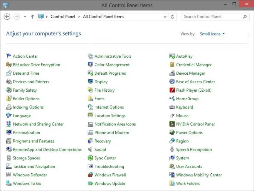Open the Administrative Tools gear icon
This screenshot has height=191, width=254.
coord(90,56)
